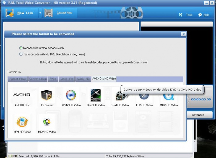Click the Convert Now film icon
This screenshot has width=216, height=158.
[48, 13]
